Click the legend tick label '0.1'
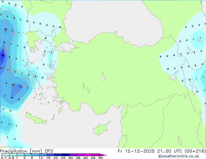Screen dimensions: 206x159 click(4, 158)
